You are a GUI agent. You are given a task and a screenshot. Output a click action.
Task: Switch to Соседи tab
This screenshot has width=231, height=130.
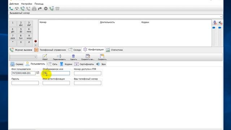[x=75, y=50]
